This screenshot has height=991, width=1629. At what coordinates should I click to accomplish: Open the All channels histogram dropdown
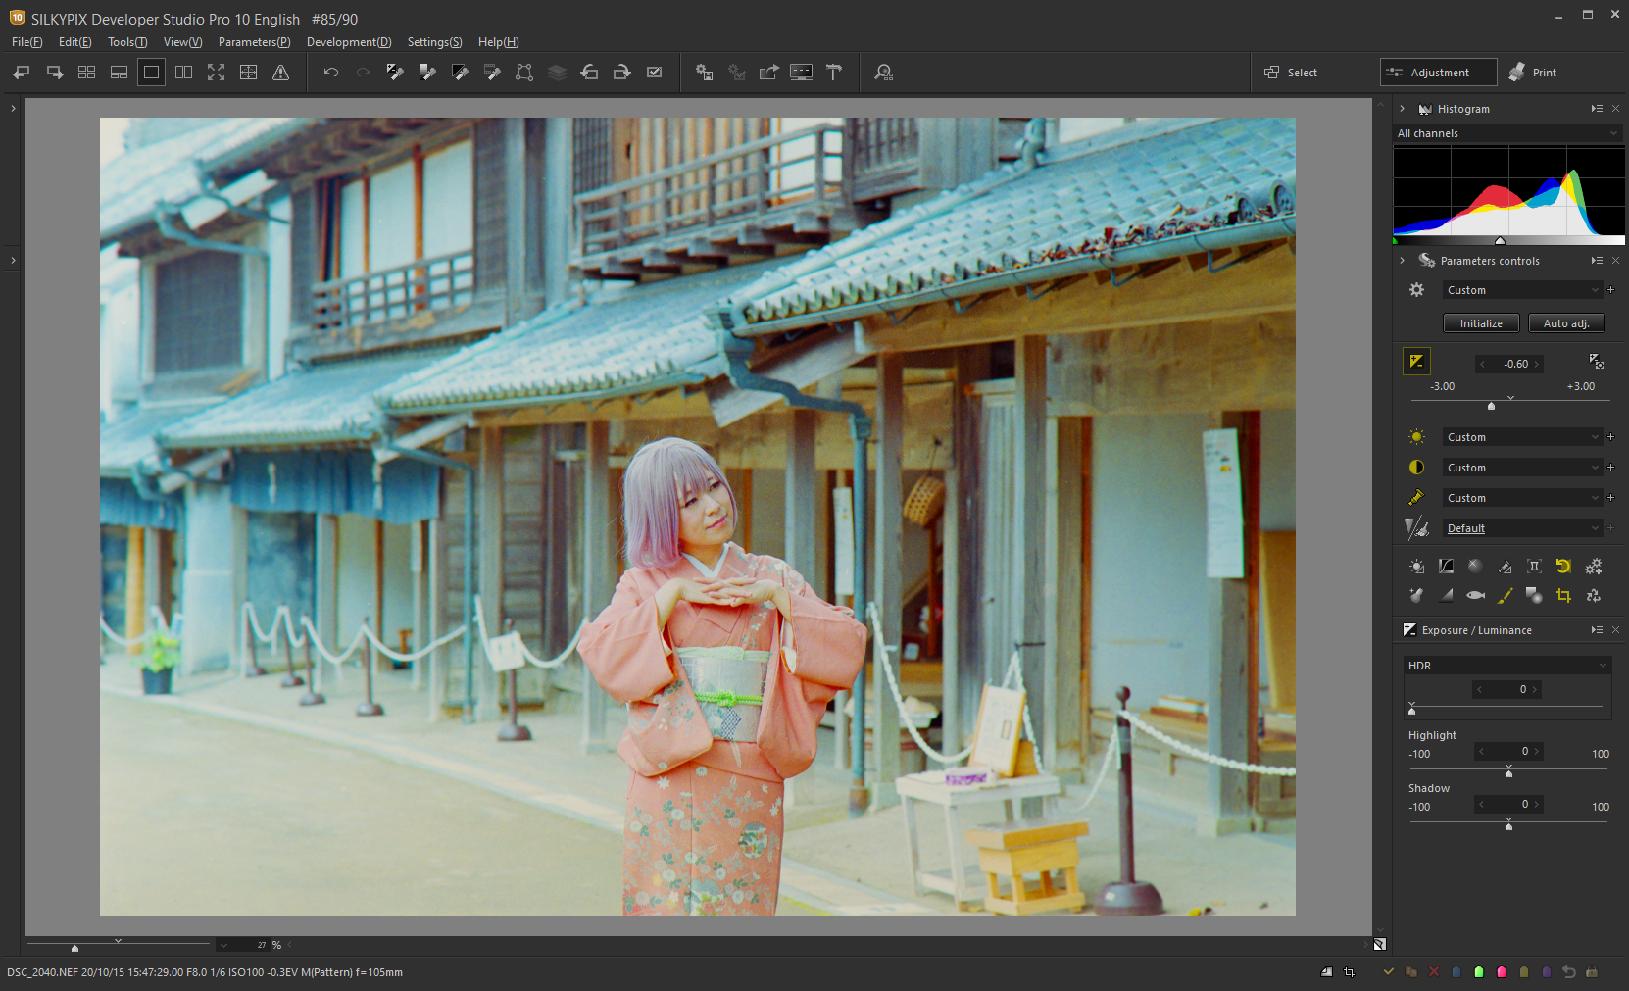1507,133
